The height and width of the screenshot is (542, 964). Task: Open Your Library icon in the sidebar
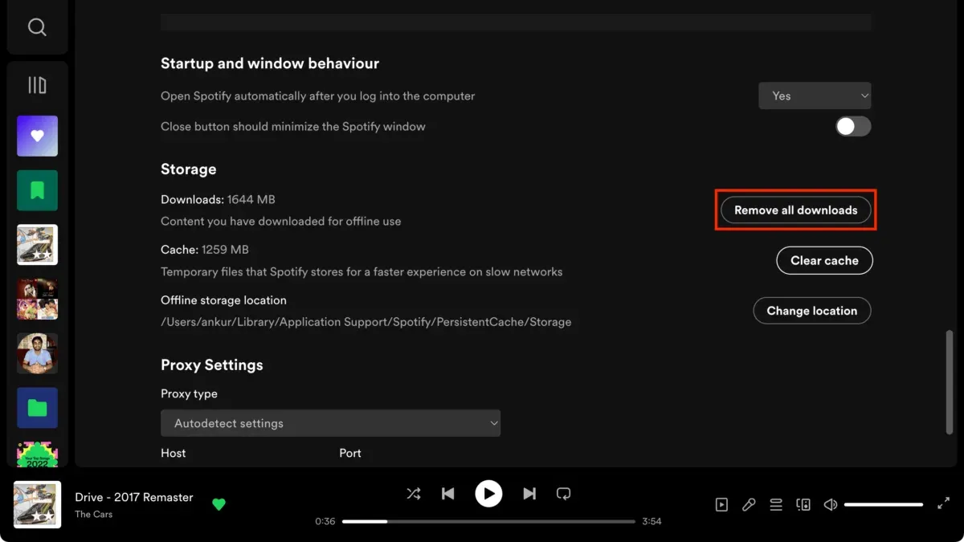(37, 85)
